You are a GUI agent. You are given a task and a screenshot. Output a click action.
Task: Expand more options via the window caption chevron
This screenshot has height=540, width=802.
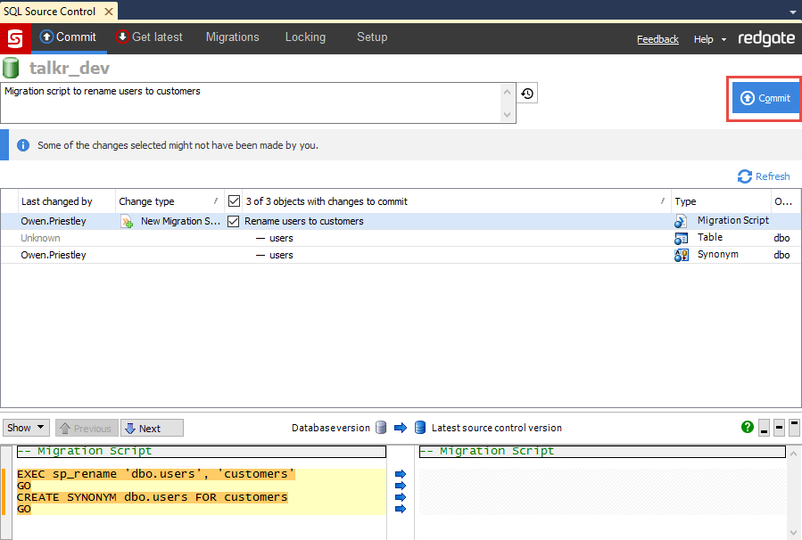(791, 11)
